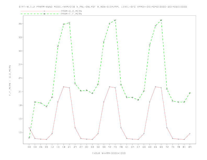Click x-axis tick label 81
This screenshot has width=207, height=160.
[184, 147]
